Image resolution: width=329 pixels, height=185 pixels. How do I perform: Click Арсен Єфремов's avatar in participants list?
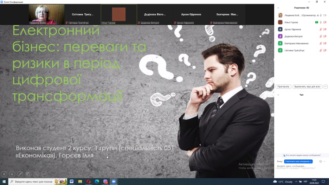(280, 30)
